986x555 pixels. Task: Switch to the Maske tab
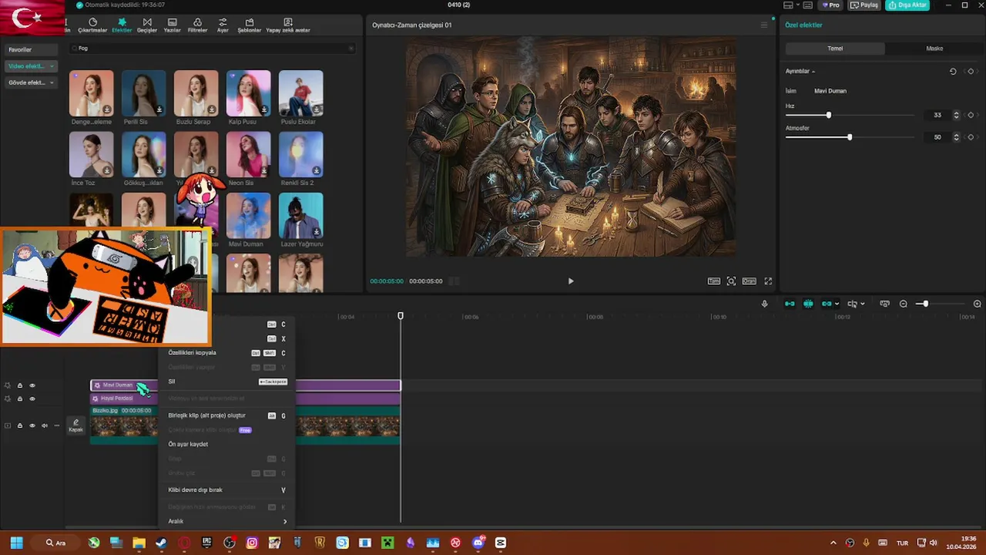point(934,49)
